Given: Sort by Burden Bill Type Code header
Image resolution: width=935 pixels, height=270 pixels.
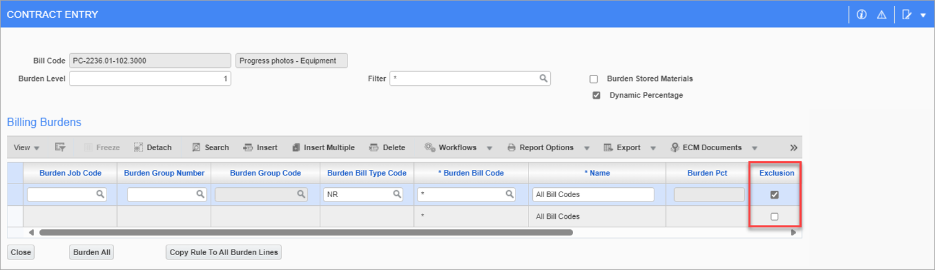Looking at the screenshot, I should pos(367,173).
